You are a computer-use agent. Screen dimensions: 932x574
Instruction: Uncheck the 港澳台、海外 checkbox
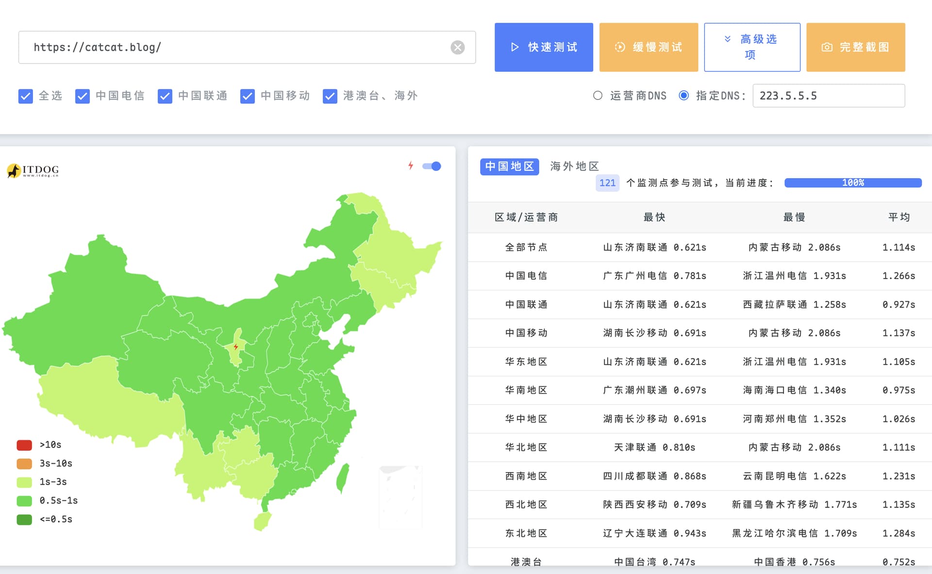point(330,96)
